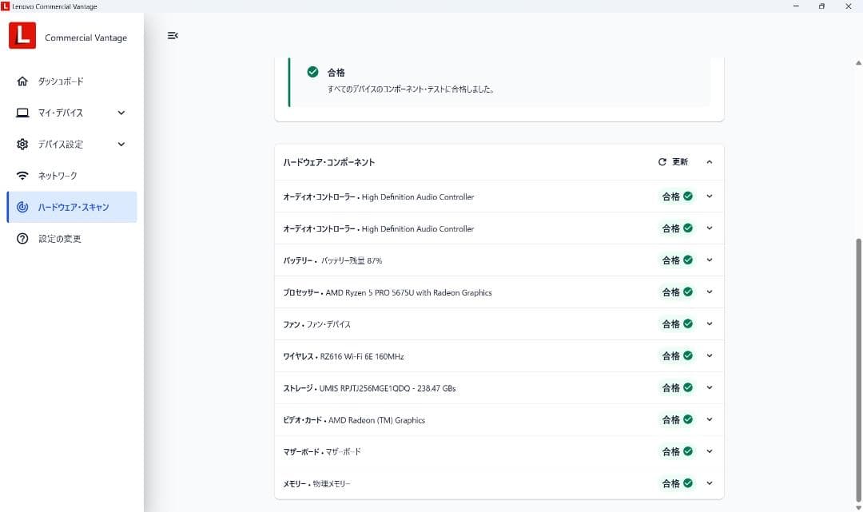863x512 pixels.
Task: Click the vertical scrollbar thumb
Action: pyautogui.click(x=858, y=367)
